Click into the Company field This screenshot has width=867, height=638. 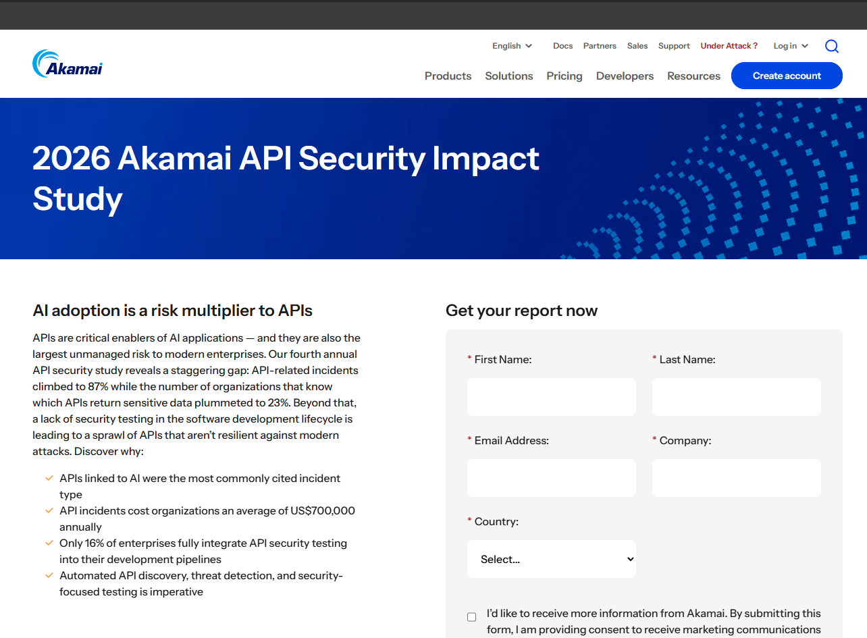(737, 478)
